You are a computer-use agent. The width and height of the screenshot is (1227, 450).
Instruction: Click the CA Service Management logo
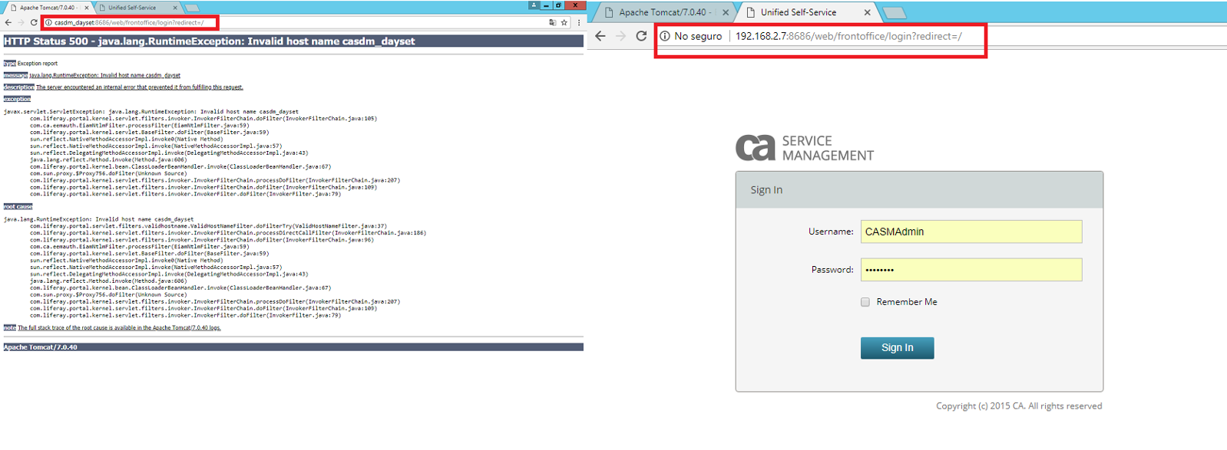(804, 148)
